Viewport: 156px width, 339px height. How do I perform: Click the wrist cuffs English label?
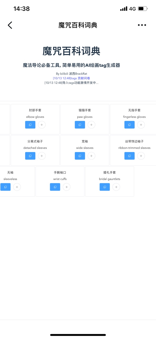click(x=60, y=179)
